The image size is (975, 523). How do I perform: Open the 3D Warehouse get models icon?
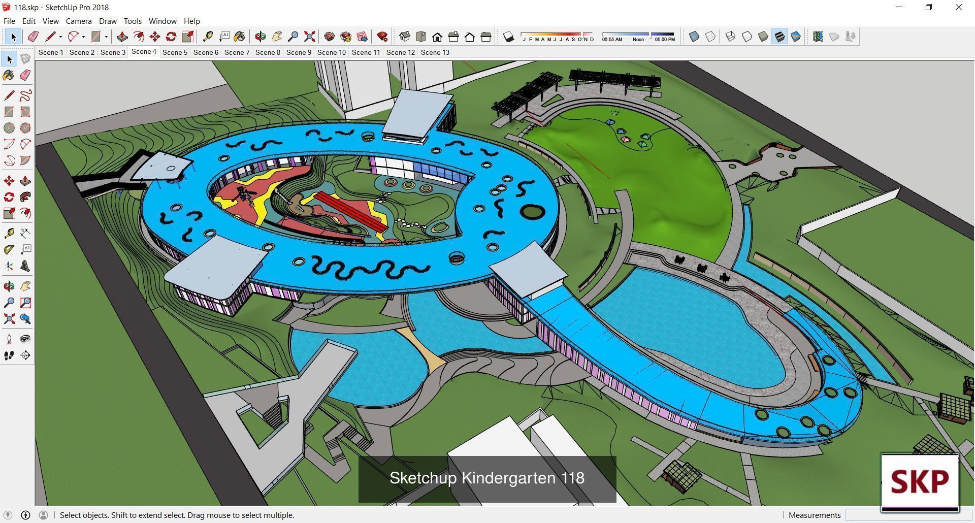330,37
